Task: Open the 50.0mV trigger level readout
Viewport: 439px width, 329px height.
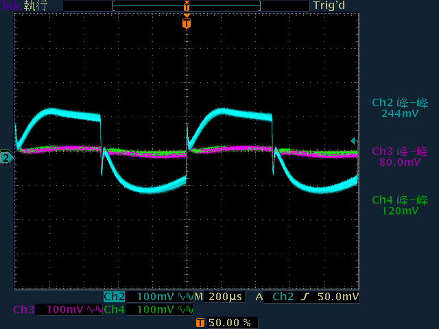Action: coord(338,297)
